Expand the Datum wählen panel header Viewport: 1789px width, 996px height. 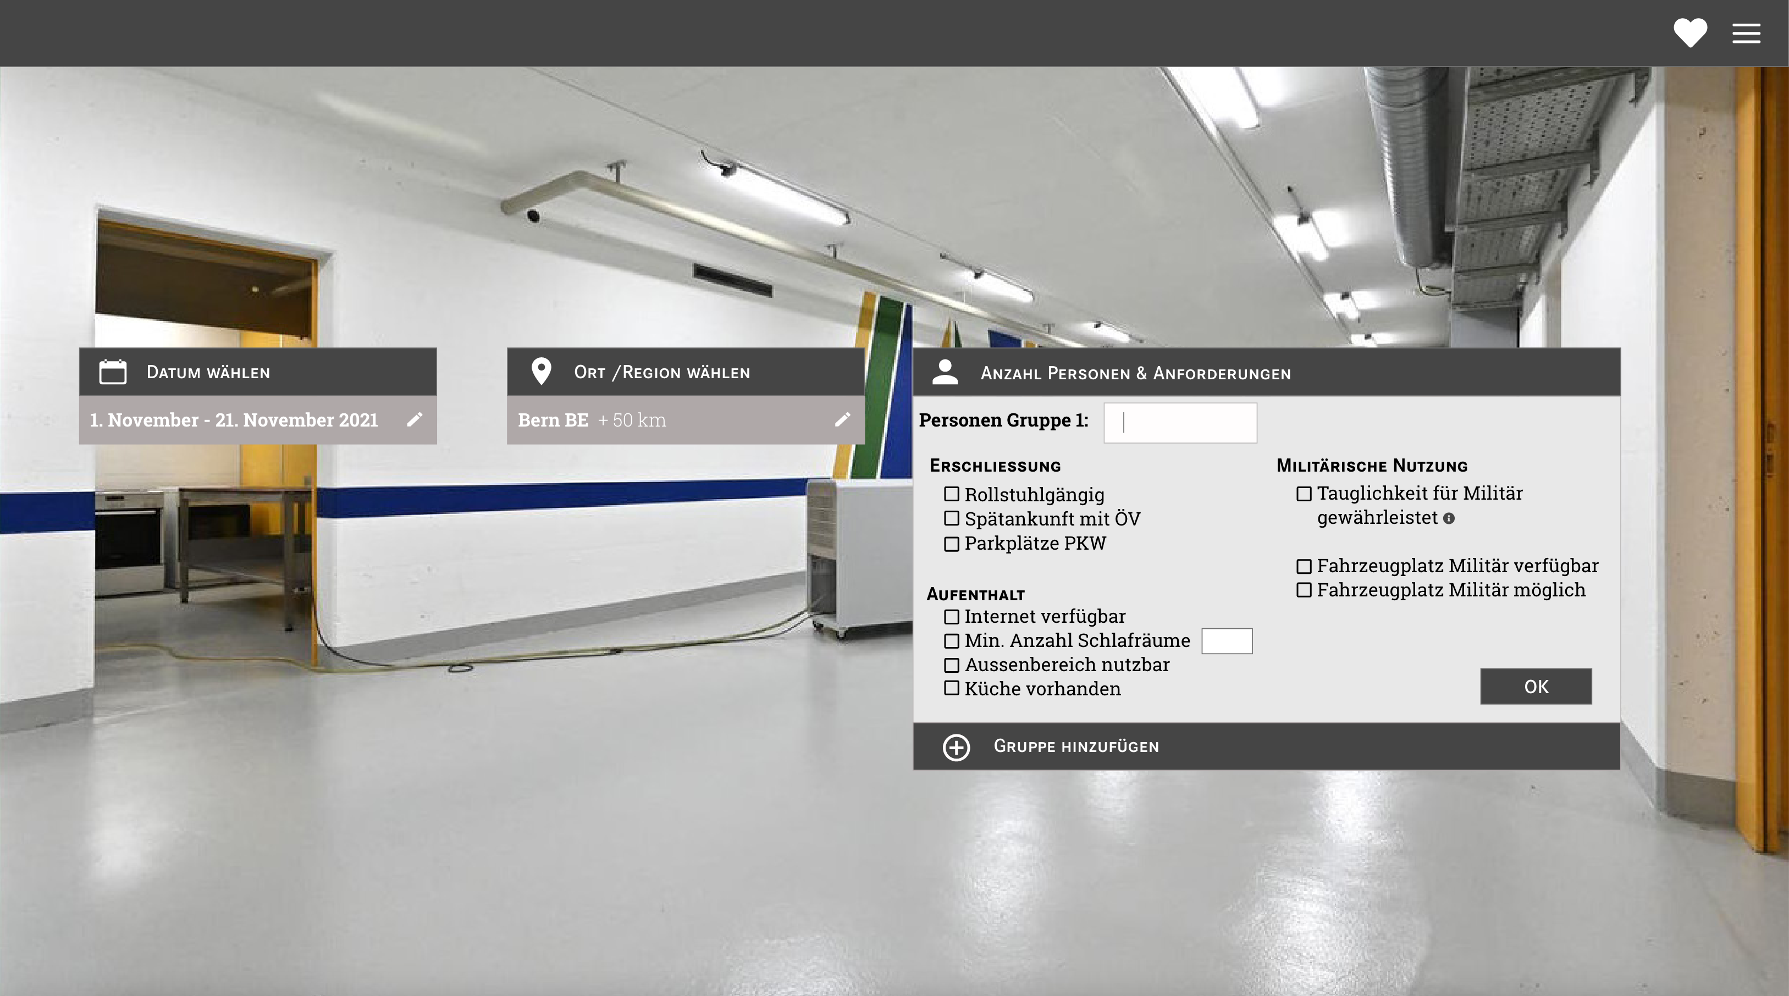pos(258,372)
